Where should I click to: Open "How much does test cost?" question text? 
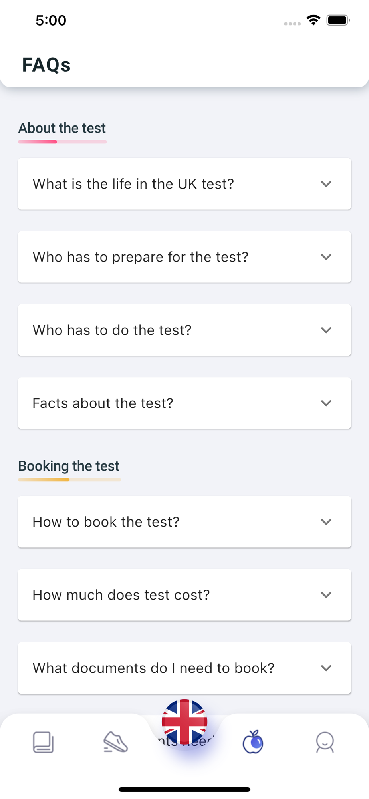[x=121, y=595]
